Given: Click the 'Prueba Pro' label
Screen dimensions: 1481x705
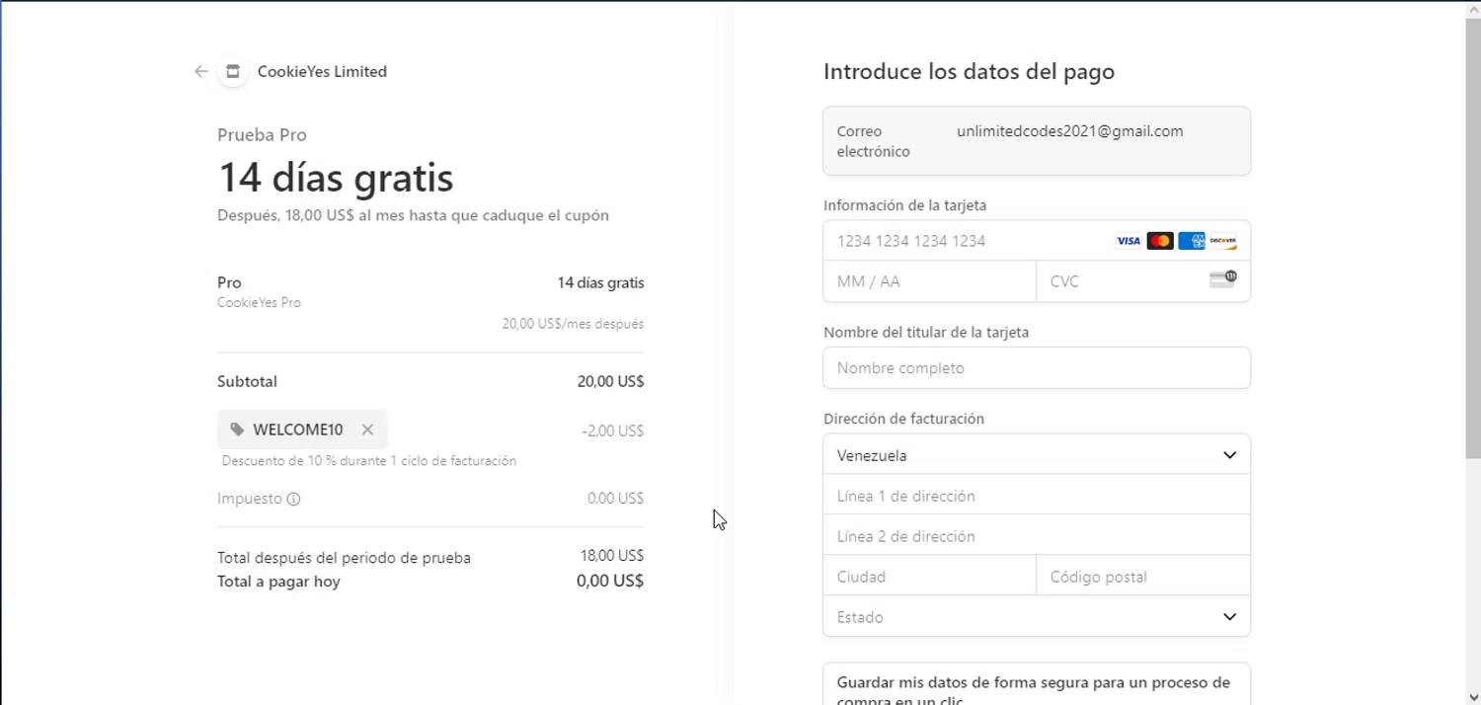Looking at the screenshot, I should (x=262, y=135).
